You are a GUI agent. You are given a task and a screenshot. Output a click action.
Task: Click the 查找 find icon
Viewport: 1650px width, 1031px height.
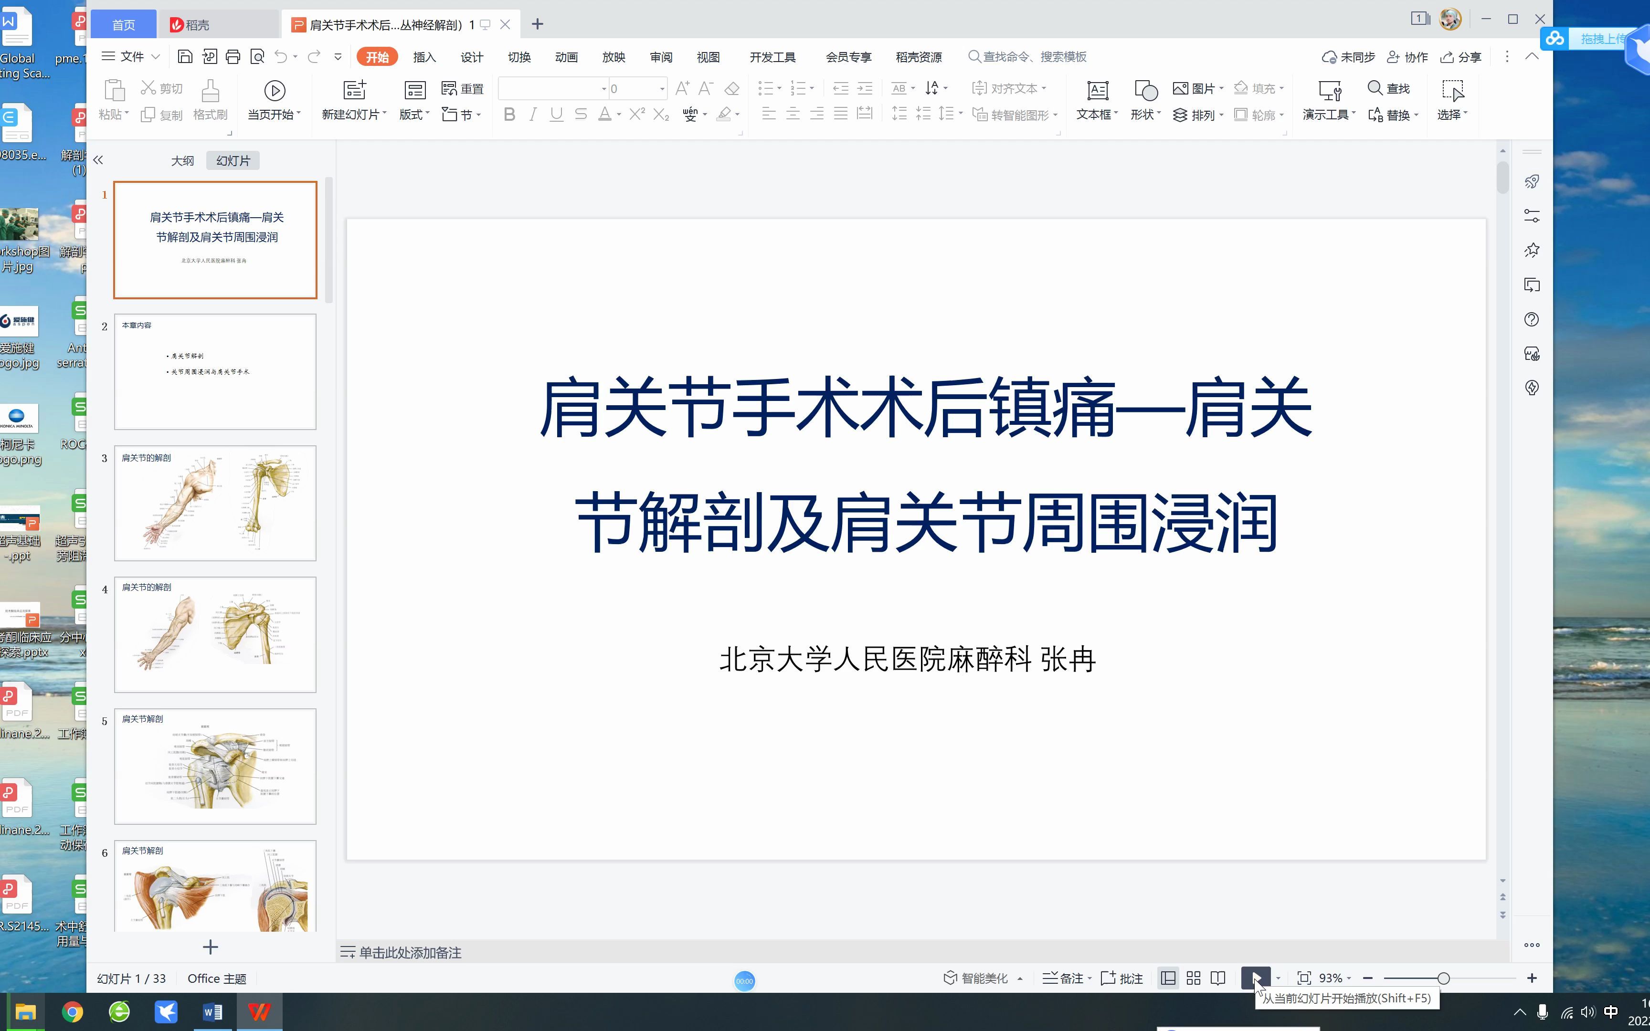coord(1389,88)
